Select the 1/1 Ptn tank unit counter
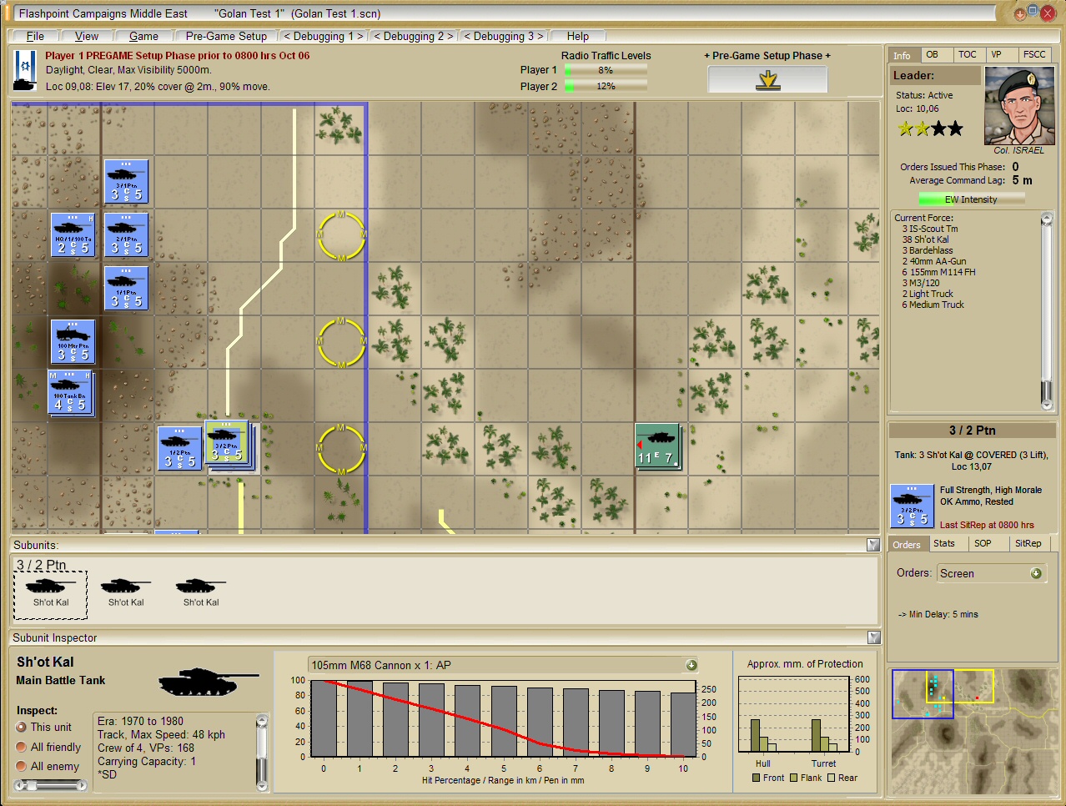 [127, 289]
